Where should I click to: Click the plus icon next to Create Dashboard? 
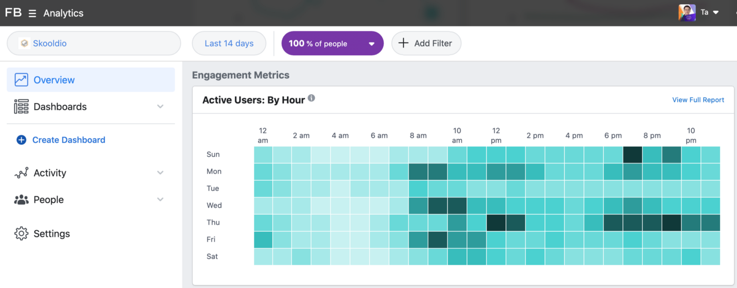tap(21, 140)
